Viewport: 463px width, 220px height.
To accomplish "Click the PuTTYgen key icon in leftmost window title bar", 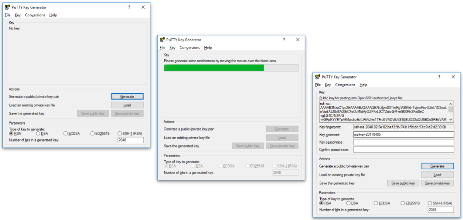I will (x=7, y=7).
